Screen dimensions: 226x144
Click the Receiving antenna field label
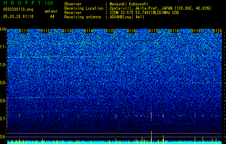83,17
